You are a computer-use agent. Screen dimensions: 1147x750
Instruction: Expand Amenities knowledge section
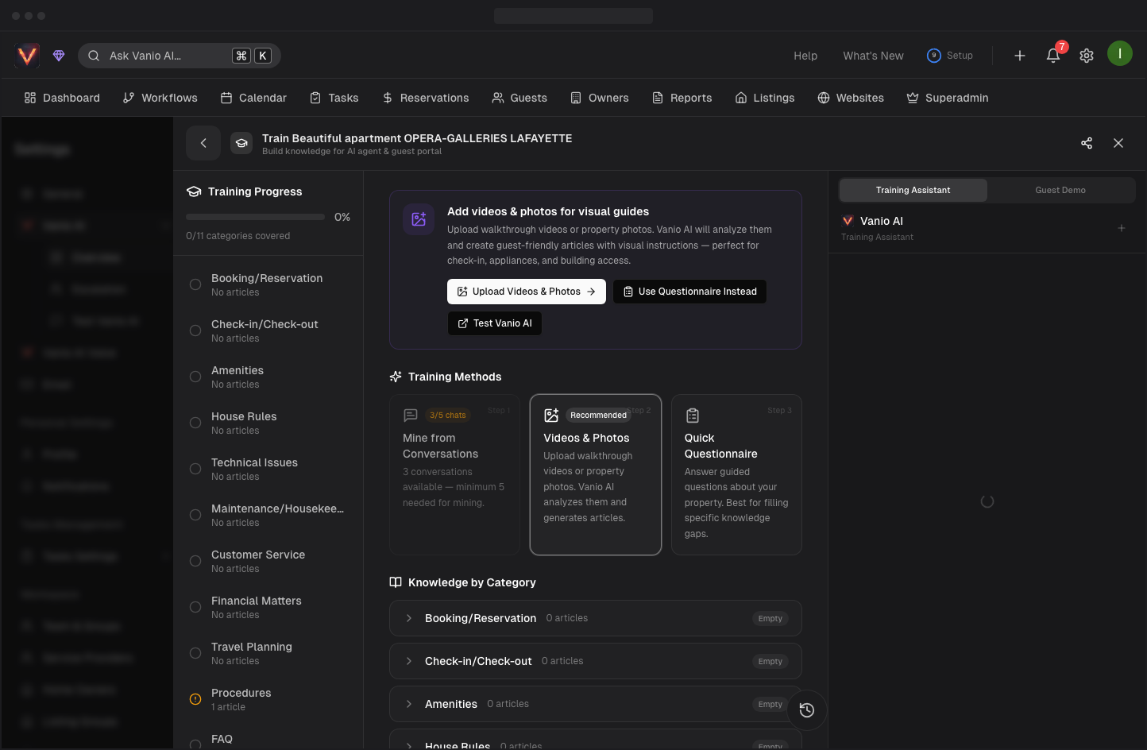409,704
